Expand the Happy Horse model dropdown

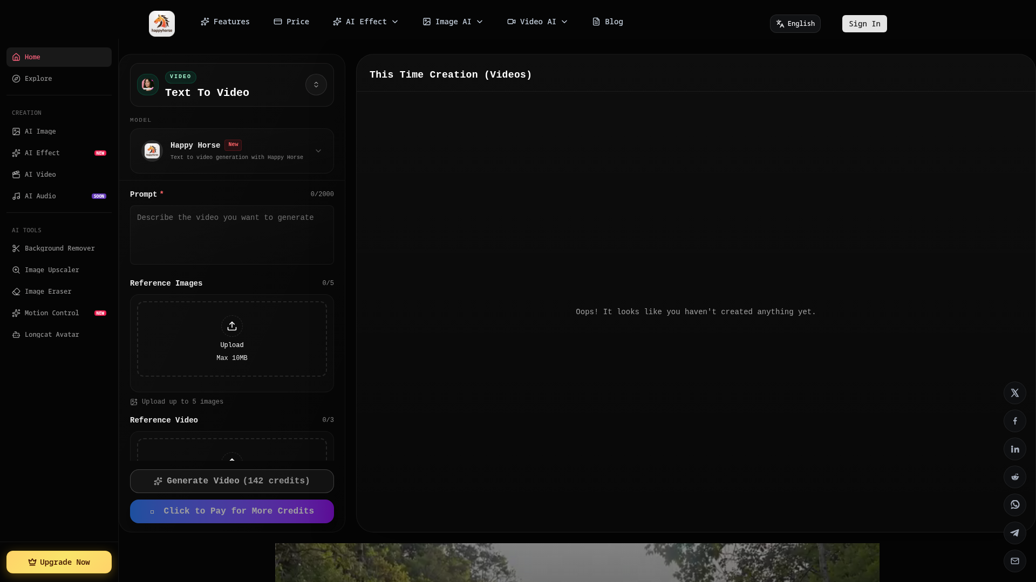[x=318, y=151]
